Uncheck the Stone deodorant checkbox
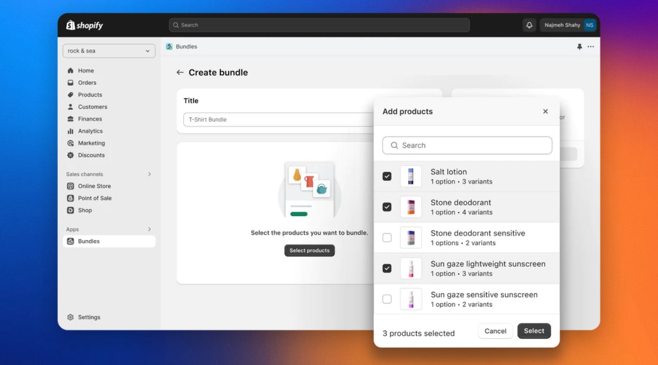 click(387, 207)
